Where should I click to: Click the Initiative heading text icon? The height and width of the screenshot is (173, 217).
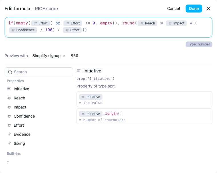pos(79,71)
